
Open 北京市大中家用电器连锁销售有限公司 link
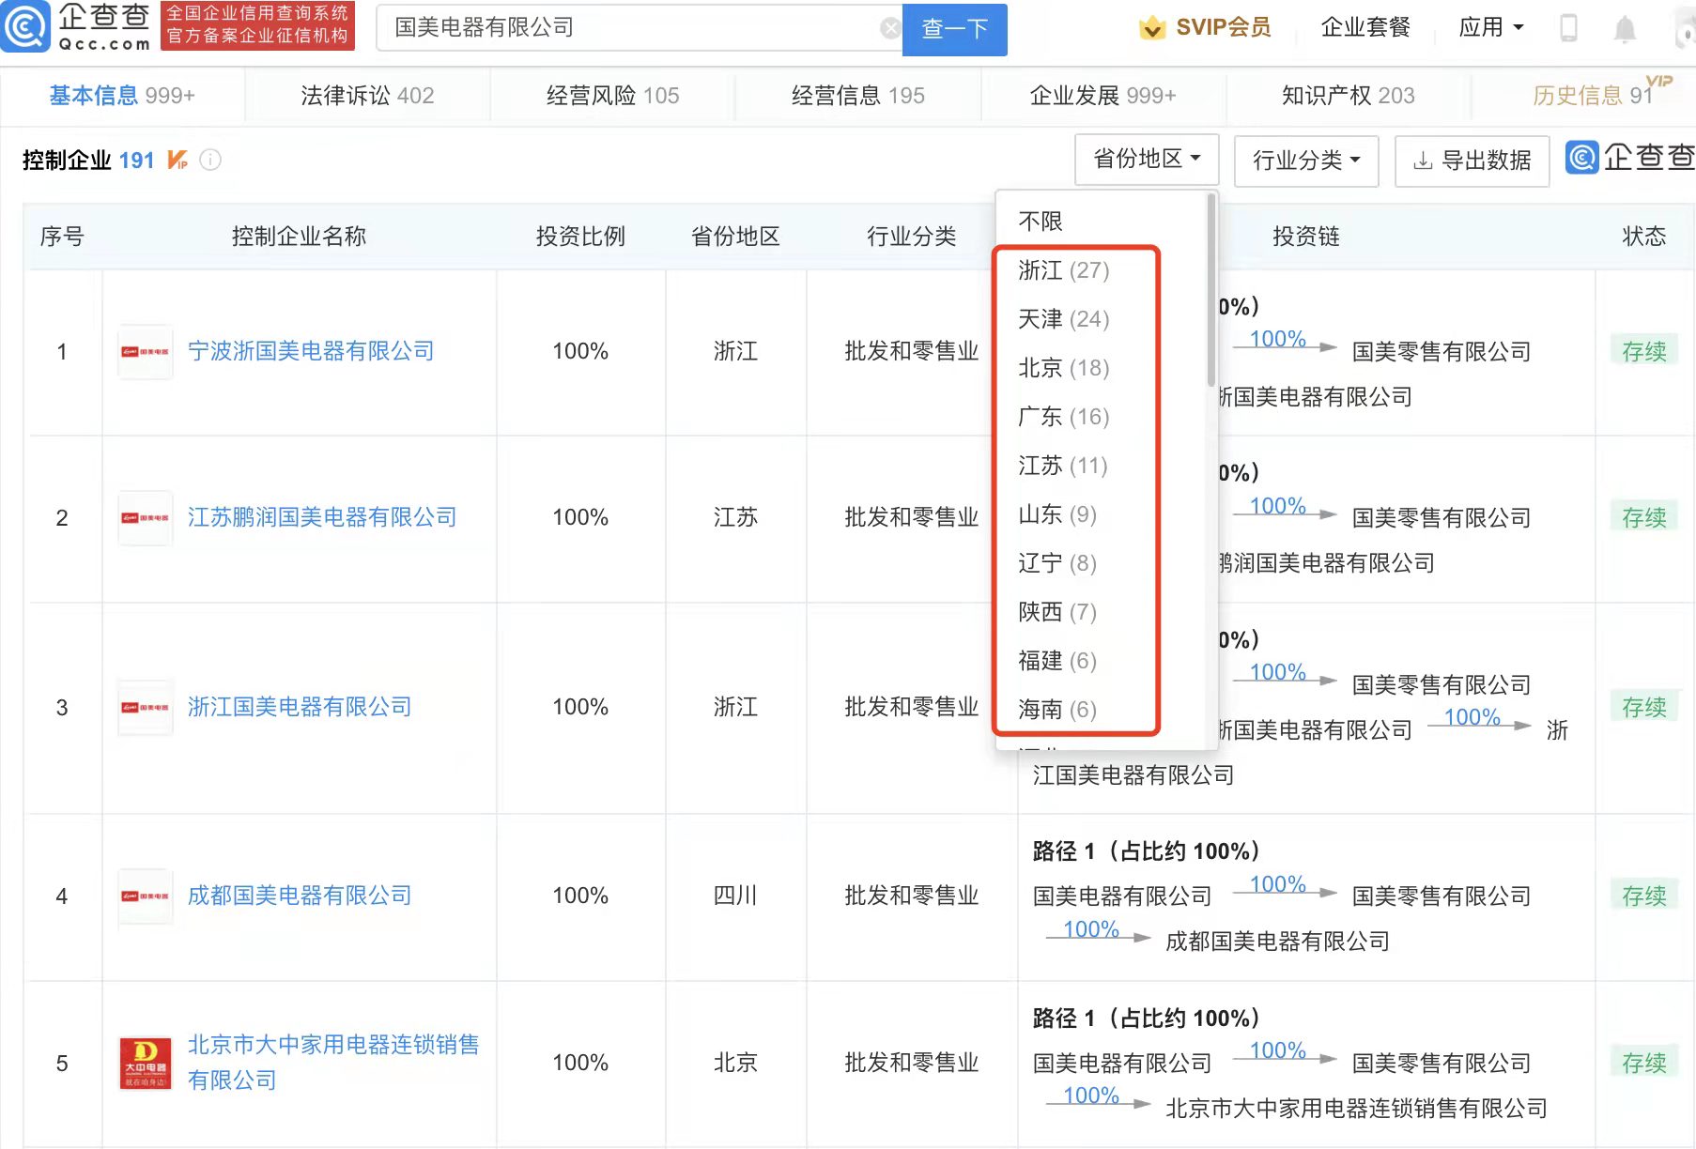click(333, 1063)
